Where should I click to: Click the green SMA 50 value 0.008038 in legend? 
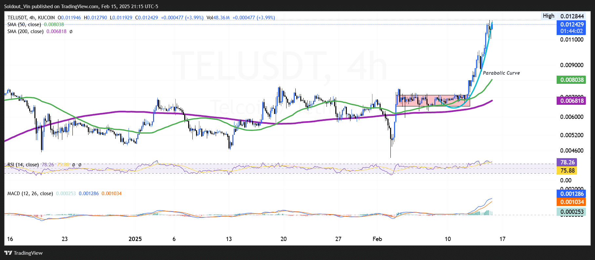(x=54, y=25)
